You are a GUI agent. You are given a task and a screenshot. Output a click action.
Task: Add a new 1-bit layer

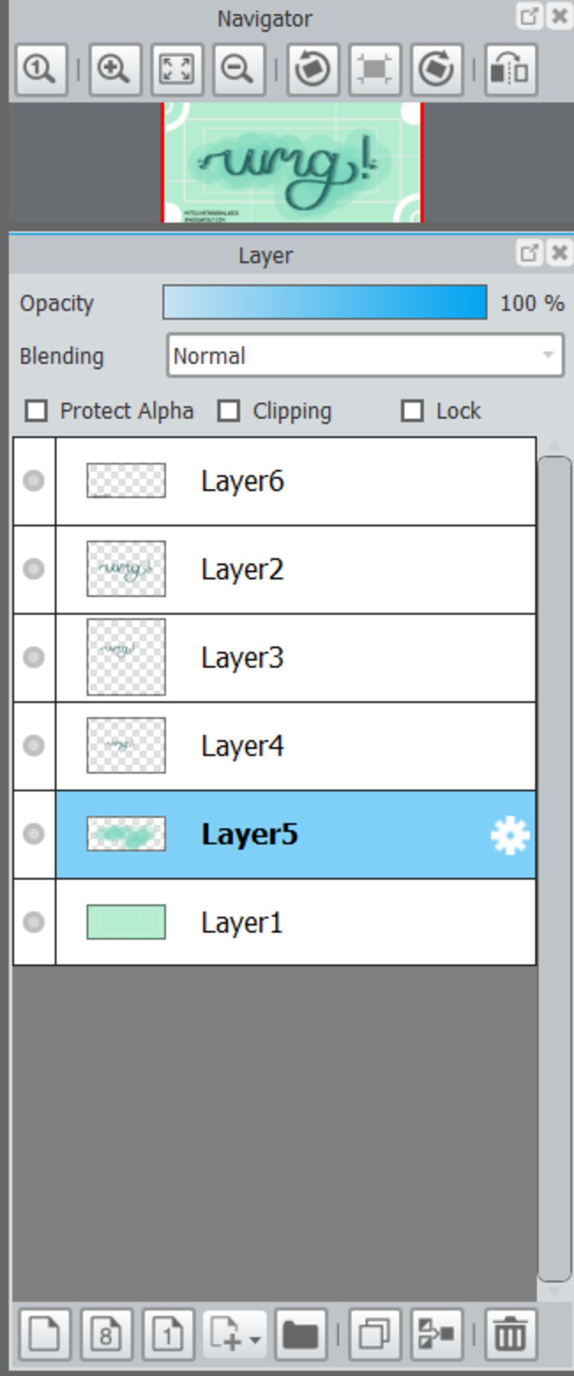[168, 1335]
